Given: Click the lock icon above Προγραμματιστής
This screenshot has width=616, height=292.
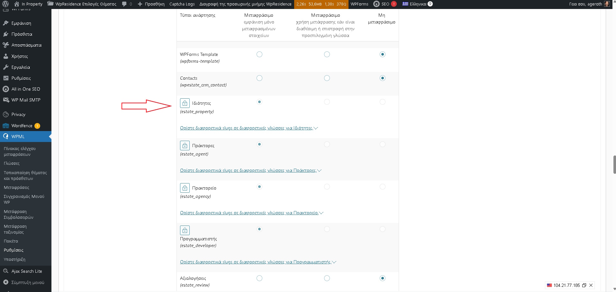Looking at the screenshot, I should (185, 230).
